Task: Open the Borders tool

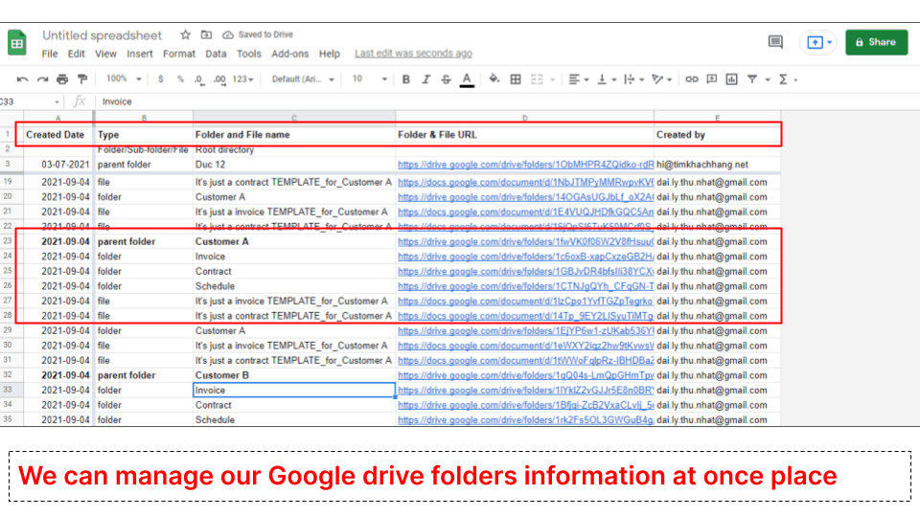Action: (x=516, y=79)
